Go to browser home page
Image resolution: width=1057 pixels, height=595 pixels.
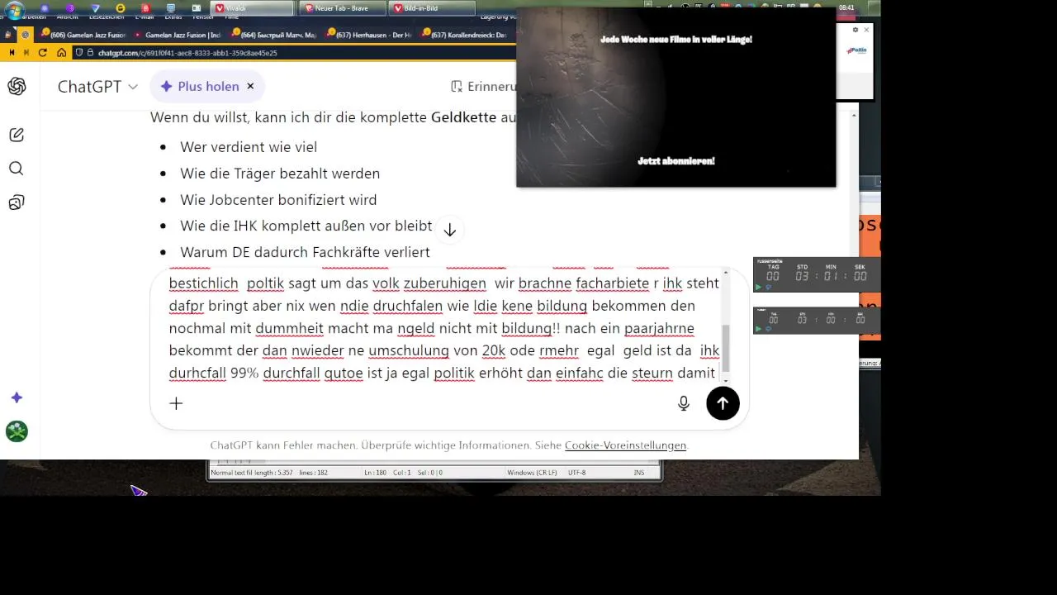pyautogui.click(x=61, y=52)
